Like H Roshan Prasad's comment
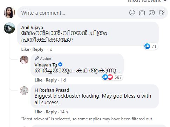 point(39,112)
